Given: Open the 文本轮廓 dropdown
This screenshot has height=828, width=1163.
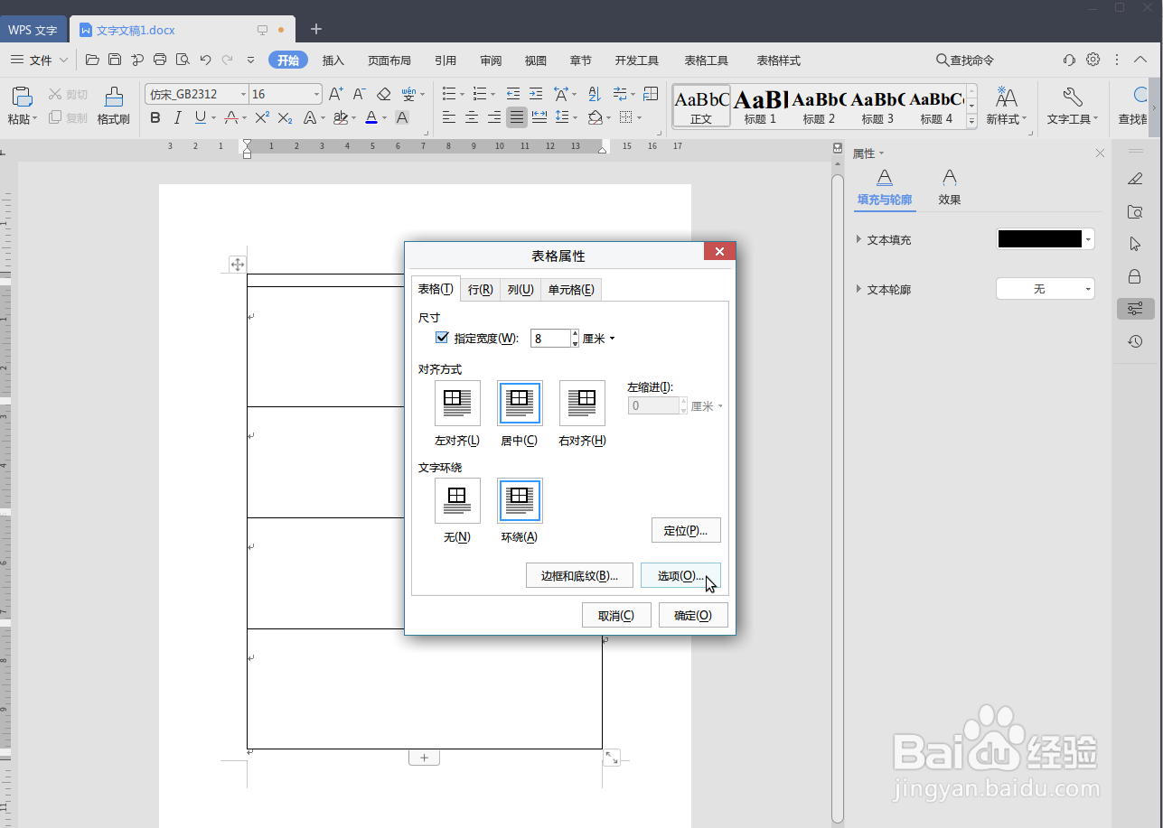Looking at the screenshot, I should 1046,289.
